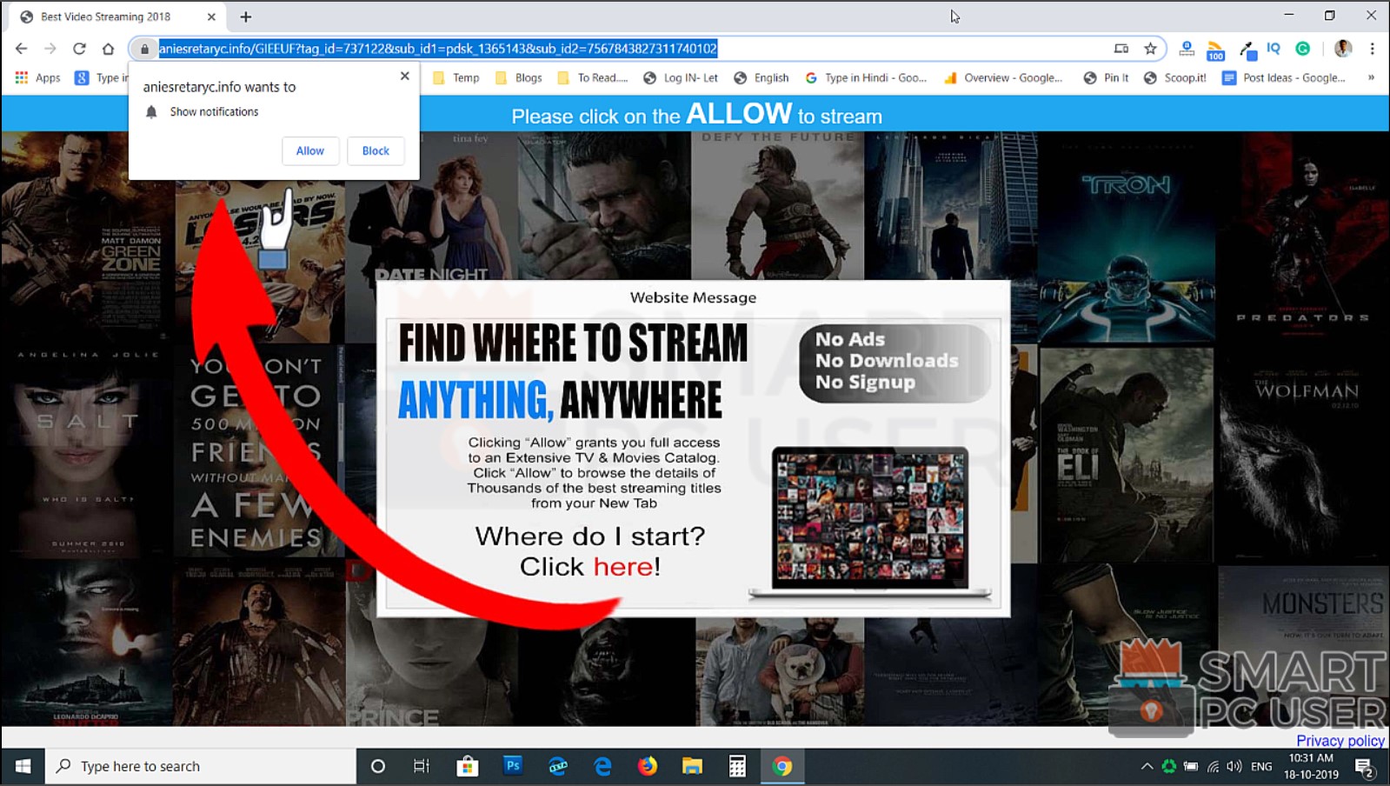Open the Windows Start menu
Viewport: 1390px width, 786px height.
click(x=23, y=766)
